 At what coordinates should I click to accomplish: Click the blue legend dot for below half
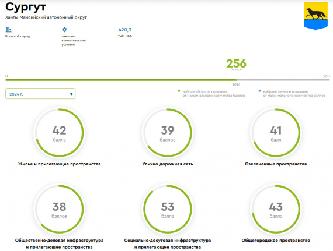pyautogui.click(x=259, y=91)
